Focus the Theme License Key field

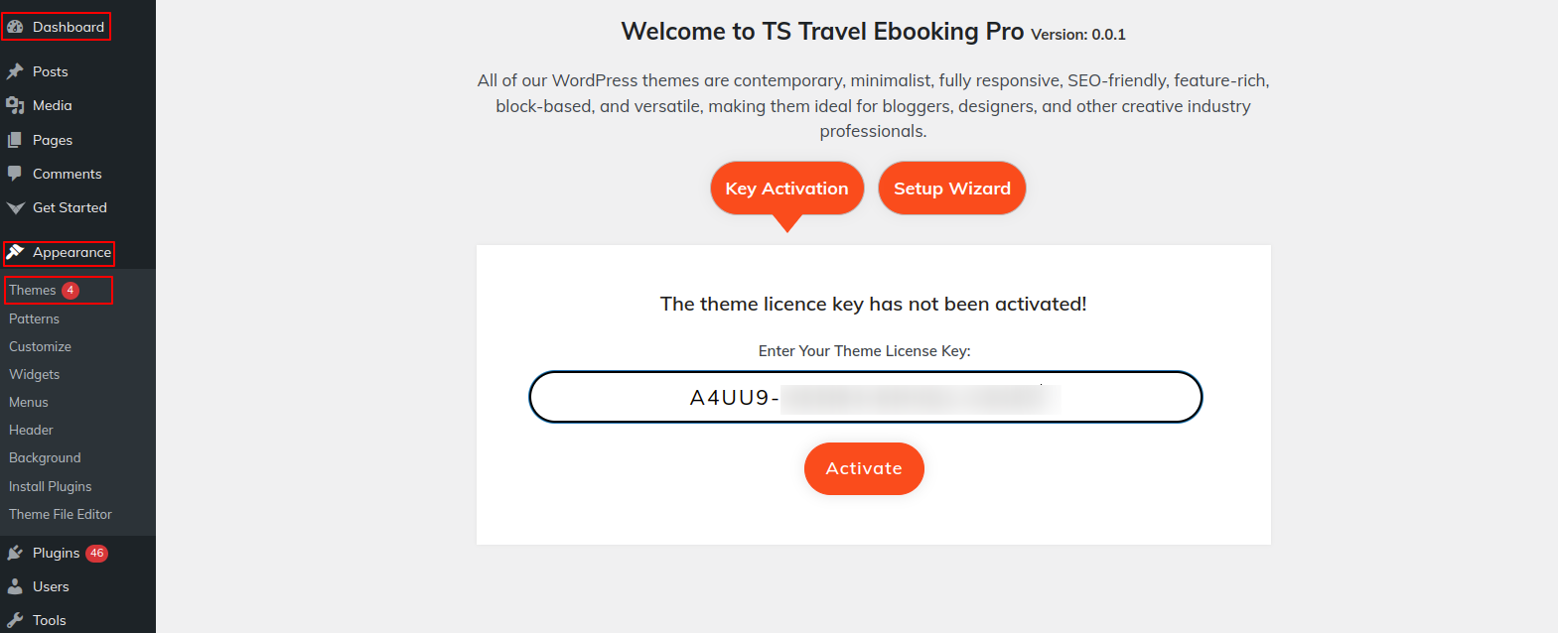pos(865,397)
